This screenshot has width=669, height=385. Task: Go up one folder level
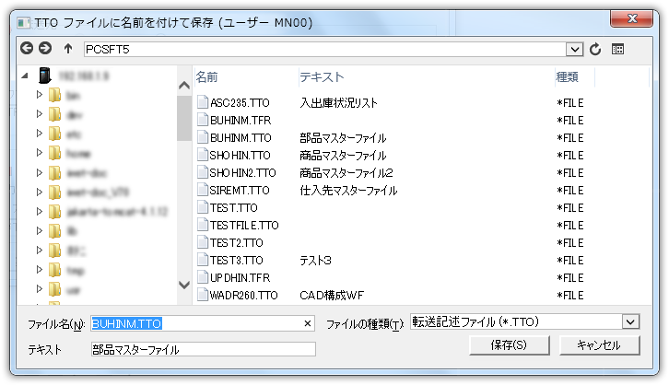(x=68, y=48)
